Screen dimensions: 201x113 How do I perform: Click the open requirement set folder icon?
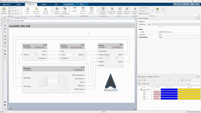pos(142,80)
